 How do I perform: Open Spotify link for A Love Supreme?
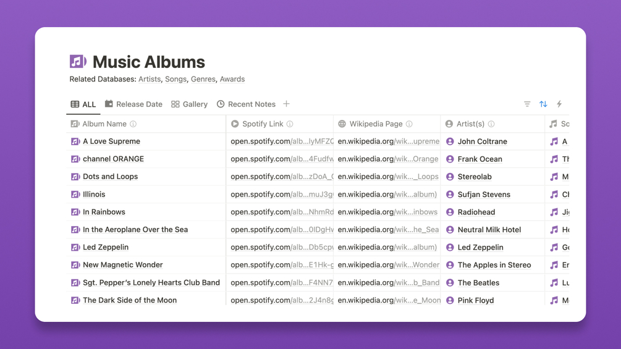pyautogui.click(x=281, y=141)
